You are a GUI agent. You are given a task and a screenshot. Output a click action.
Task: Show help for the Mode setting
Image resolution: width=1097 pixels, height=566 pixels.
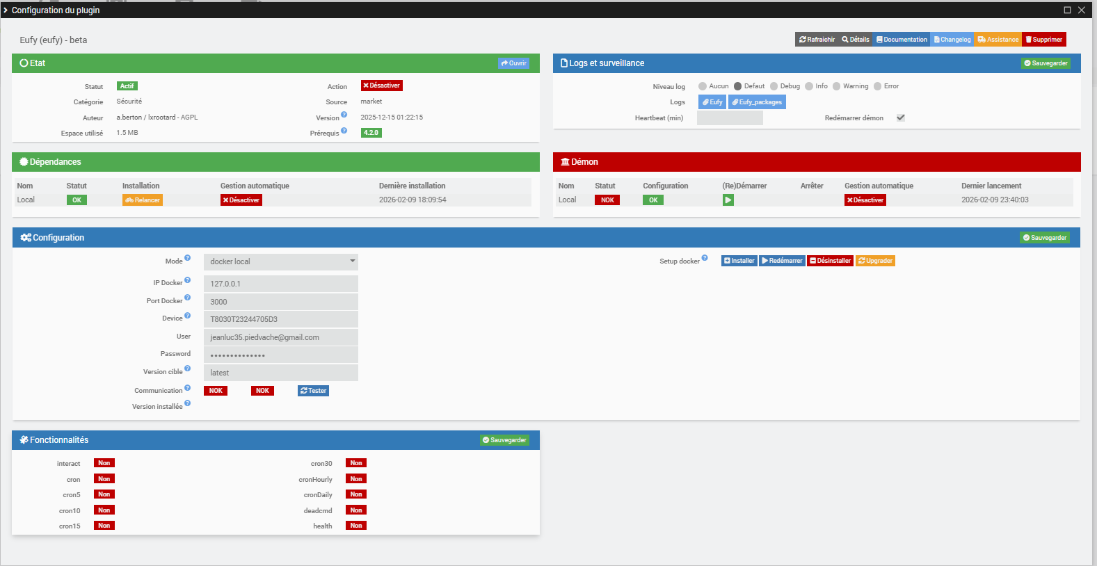pyautogui.click(x=187, y=258)
